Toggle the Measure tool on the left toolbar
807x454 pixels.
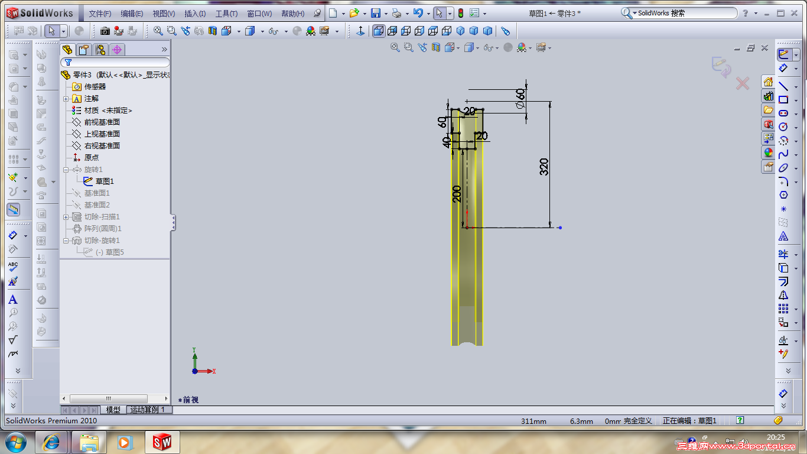pos(13,209)
